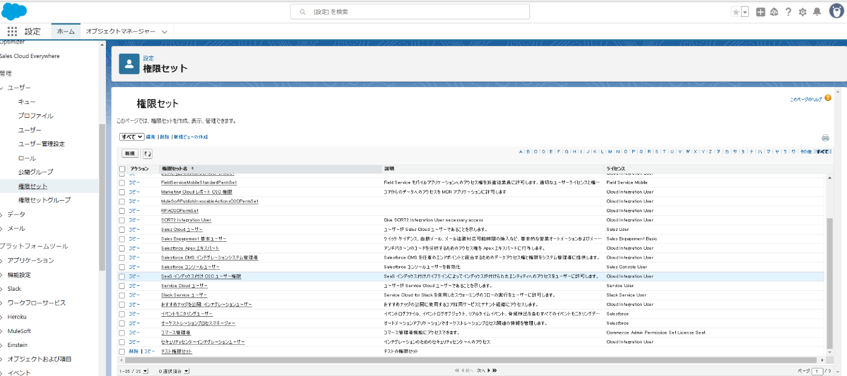
Task: Click the search magnifier icon
Action: pos(302,12)
